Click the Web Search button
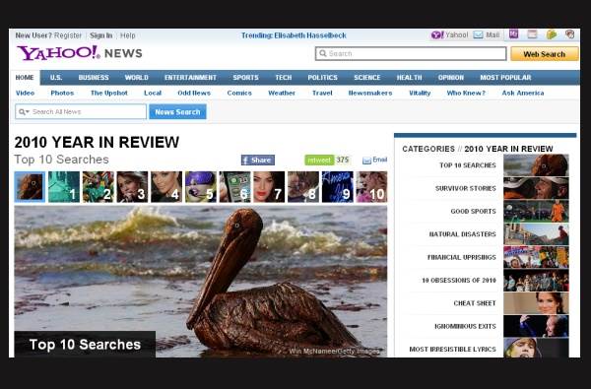Image resolution: width=591 pixels, height=389 pixels. (x=545, y=54)
